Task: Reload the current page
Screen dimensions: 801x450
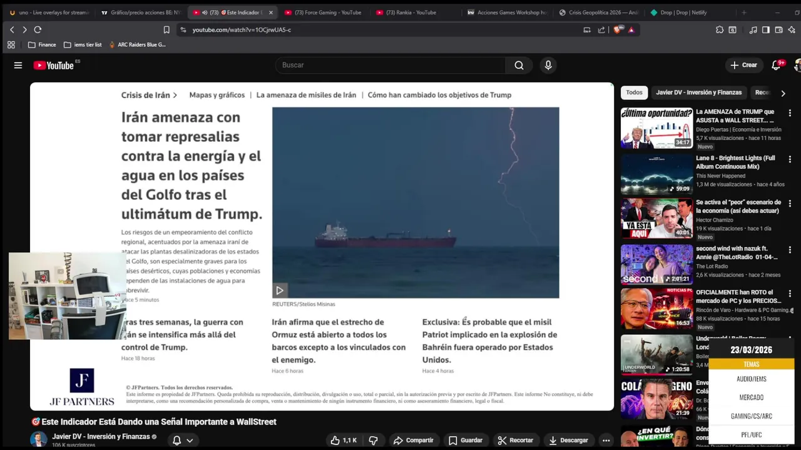Action: click(x=38, y=29)
